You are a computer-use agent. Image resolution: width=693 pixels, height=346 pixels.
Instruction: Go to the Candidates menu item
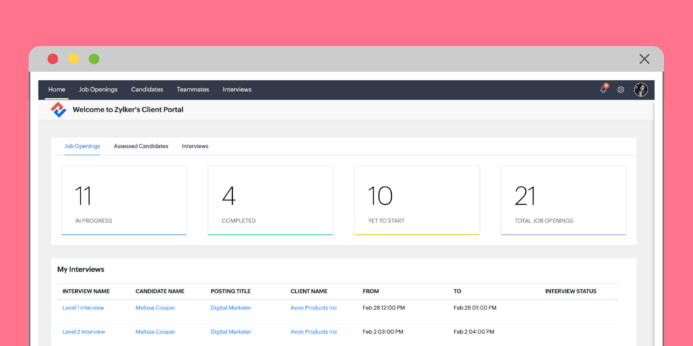coord(147,89)
